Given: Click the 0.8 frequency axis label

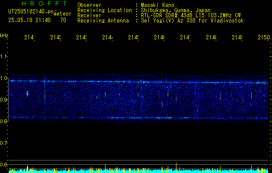Looking at the screenshot, I should pos(4,121).
